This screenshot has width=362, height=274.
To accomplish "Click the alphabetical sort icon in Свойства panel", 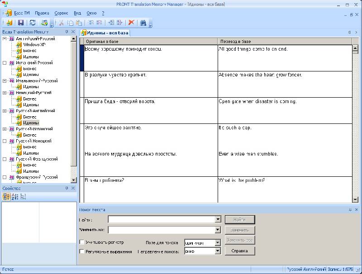I will 15,197.
